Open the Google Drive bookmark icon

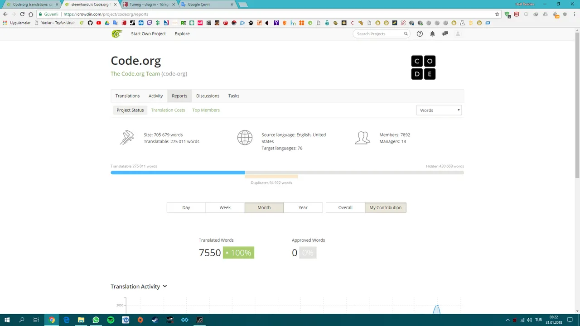coord(107,23)
